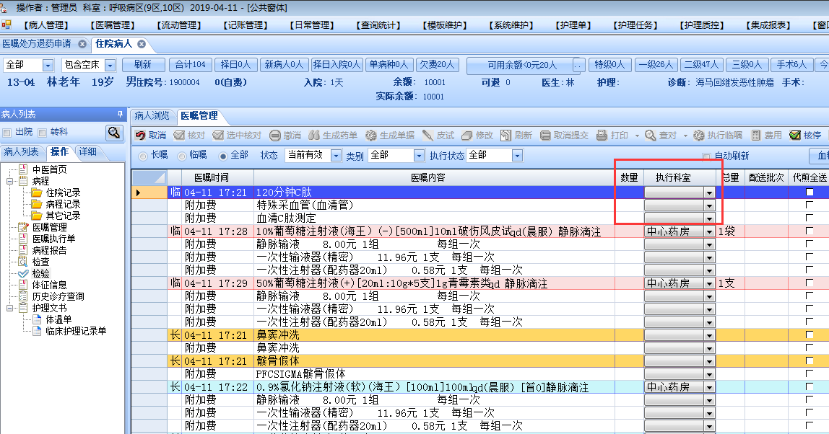Viewport: 829px width, 434px height.
Task: Click the 取消 toolbar icon
Action: [x=140, y=136]
